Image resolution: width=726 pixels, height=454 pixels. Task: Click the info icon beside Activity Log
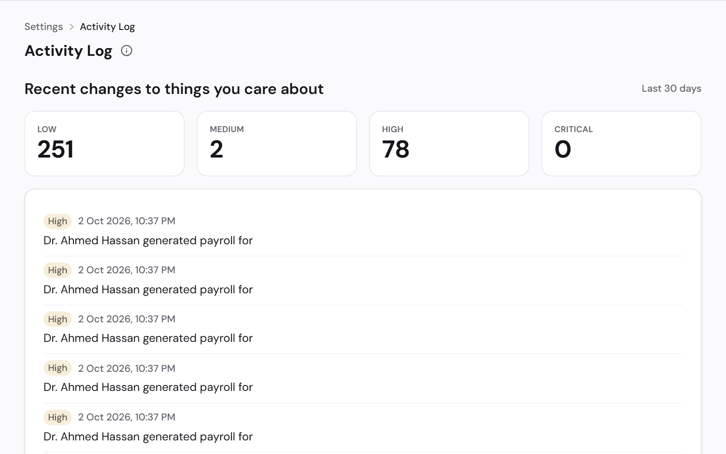pyautogui.click(x=127, y=51)
